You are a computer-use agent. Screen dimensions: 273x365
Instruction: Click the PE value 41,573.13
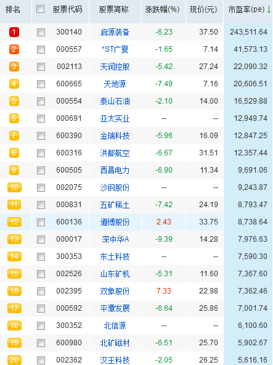(x=250, y=49)
